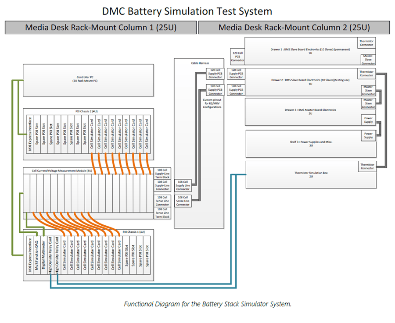
Task: Click the 'Multifunction DAQ' slot
Action: (36, 255)
